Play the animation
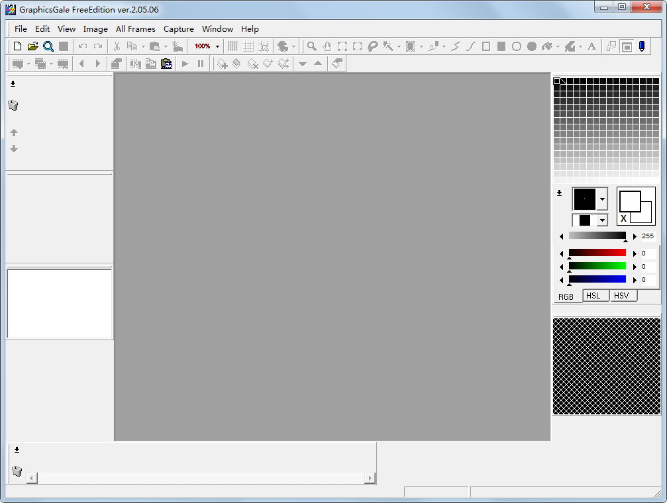The image size is (667, 503). [x=185, y=64]
